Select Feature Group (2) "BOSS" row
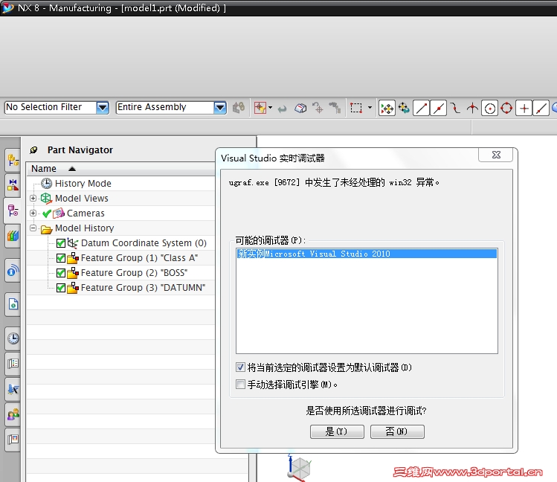This screenshot has height=482, width=557. [x=135, y=273]
